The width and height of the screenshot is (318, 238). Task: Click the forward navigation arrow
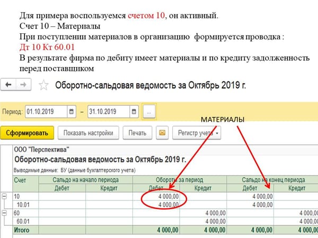click(x=24, y=85)
